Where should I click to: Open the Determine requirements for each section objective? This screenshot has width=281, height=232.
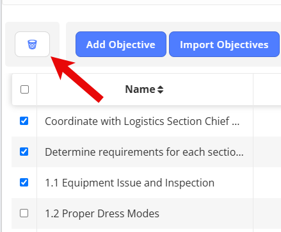pos(144,152)
